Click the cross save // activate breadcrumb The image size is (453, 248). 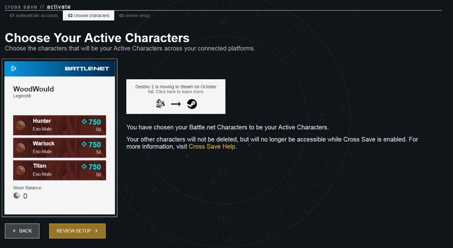[x=38, y=7]
